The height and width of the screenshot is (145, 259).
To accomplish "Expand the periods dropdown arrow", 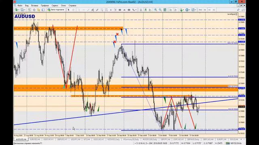I will (x=189, y=10).
